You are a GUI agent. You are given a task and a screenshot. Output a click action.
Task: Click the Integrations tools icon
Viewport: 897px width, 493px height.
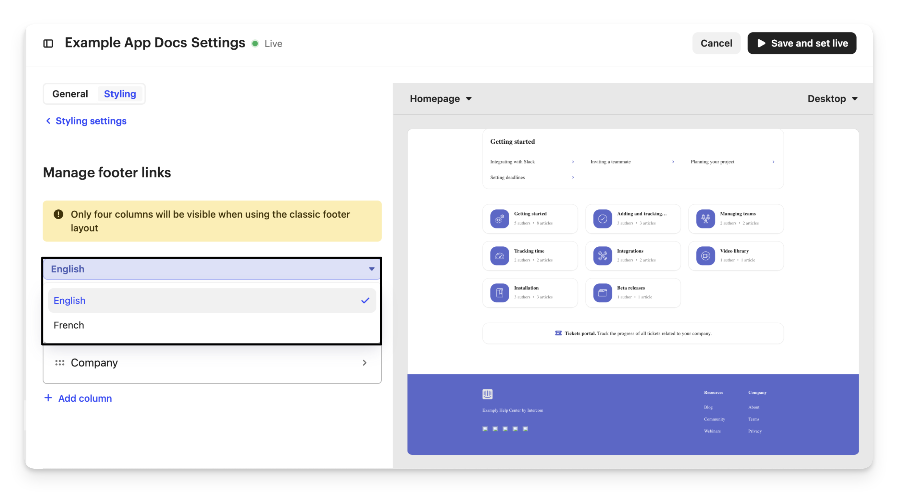pos(602,256)
